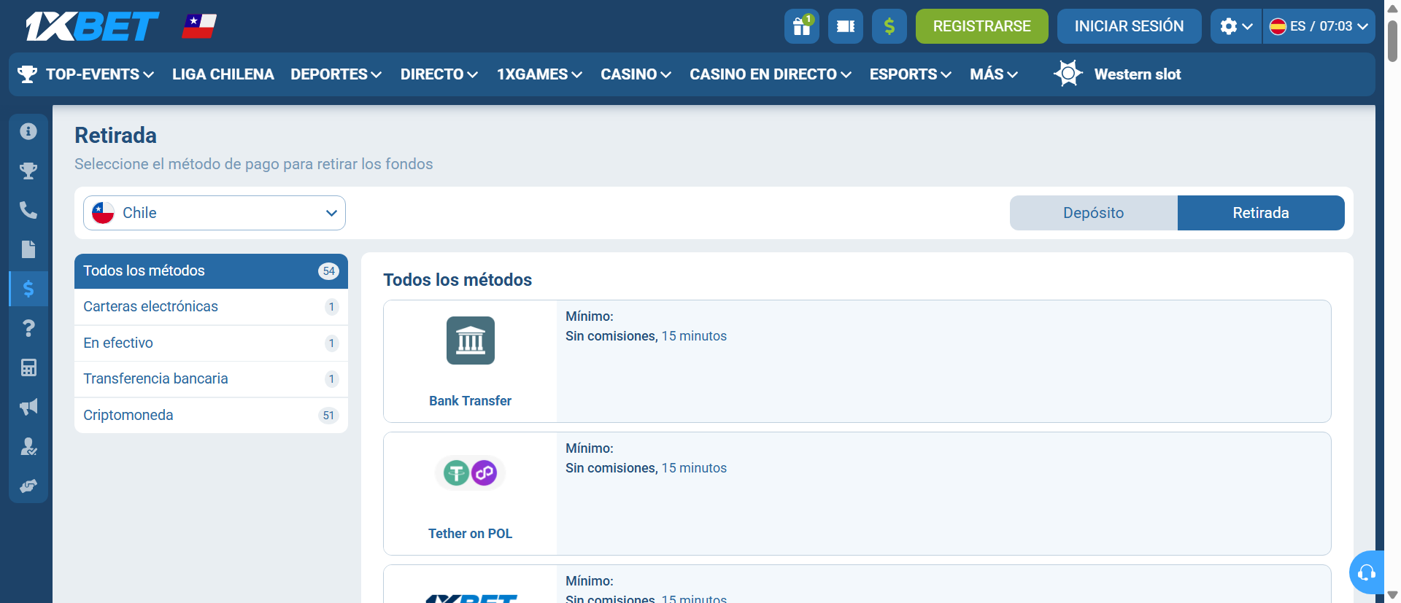Open the trophy icon in left sidebar

click(x=28, y=171)
